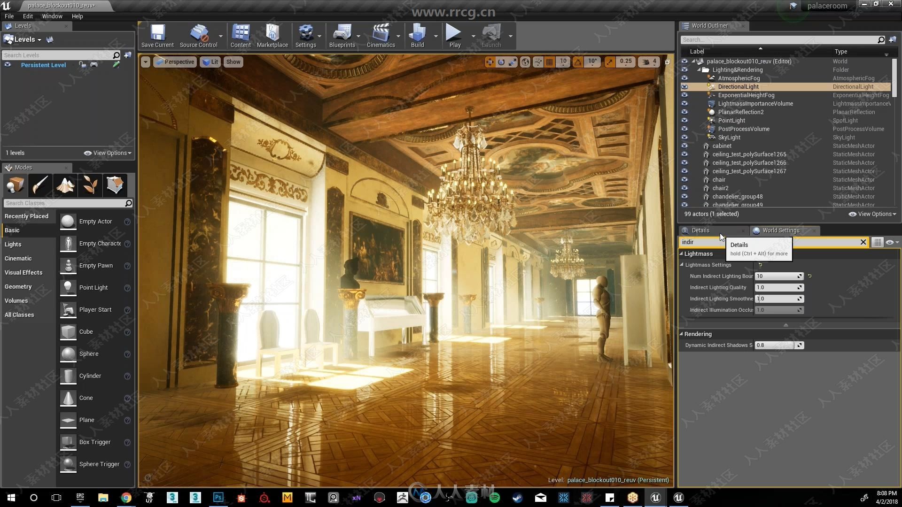
Task: Open the Edit menu
Action: (28, 16)
